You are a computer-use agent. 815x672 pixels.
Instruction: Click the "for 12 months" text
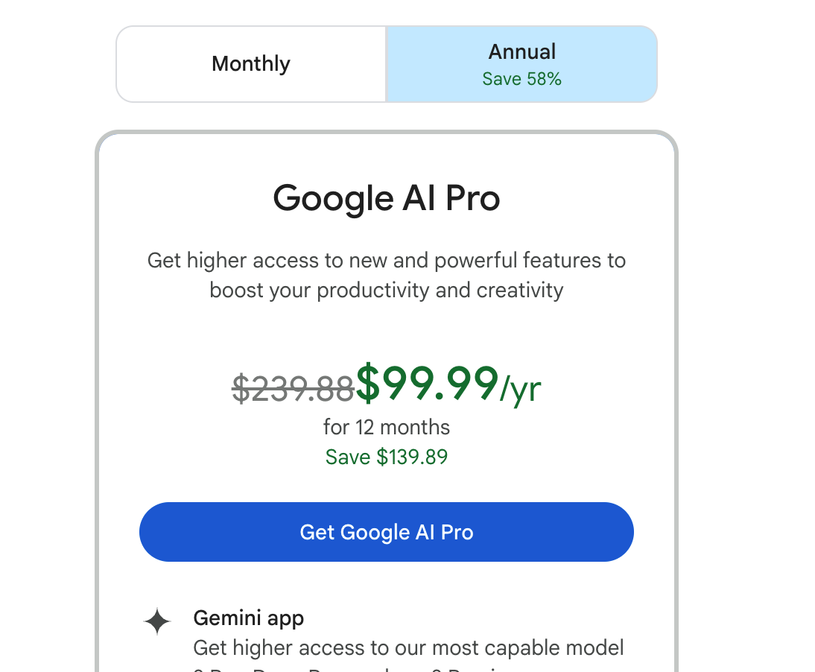pos(386,428)
